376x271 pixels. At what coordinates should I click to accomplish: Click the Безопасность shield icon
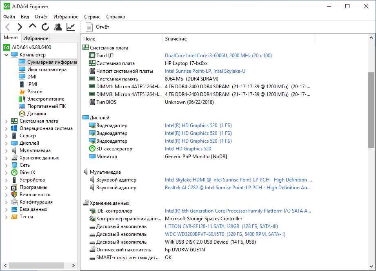pos(14,195)
